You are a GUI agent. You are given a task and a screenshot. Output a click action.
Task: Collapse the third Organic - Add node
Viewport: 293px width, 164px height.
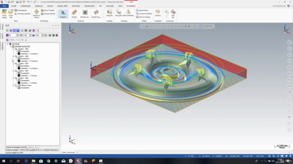(x=13, y=64)
